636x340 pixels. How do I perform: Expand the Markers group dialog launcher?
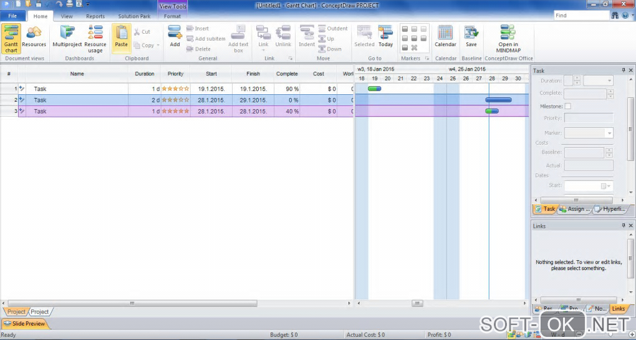[426, 59]
